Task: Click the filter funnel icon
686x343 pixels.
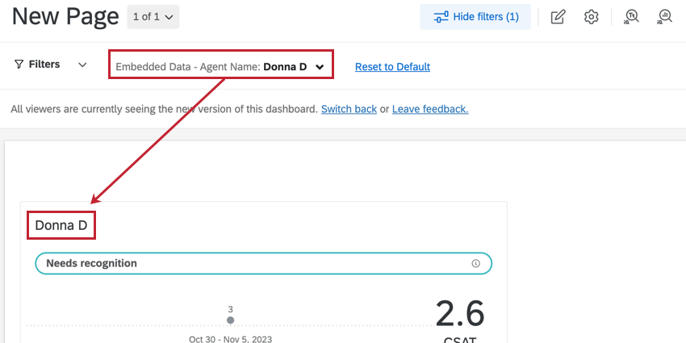Action: (x=19, y=65)
